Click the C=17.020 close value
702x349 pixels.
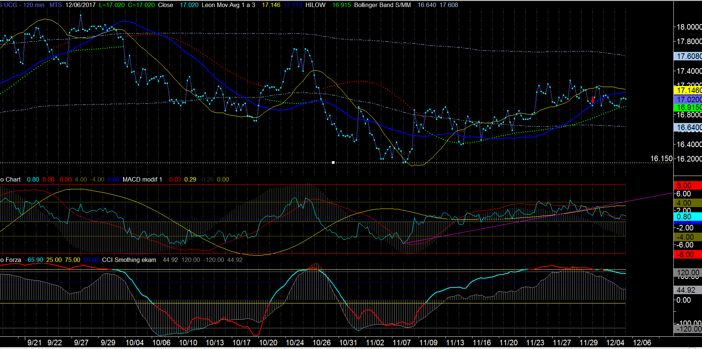point(141,5)
